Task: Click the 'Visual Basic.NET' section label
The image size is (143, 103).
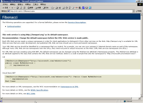Action: [x=9, y=73]
